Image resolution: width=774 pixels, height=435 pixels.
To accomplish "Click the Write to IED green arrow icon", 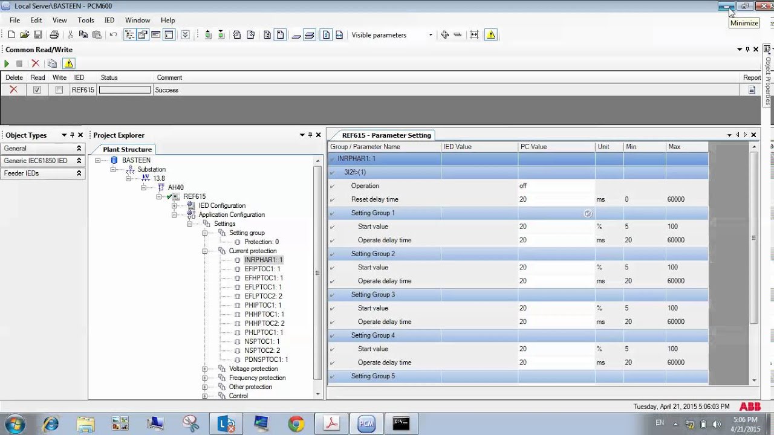I will tap(221, 35).
